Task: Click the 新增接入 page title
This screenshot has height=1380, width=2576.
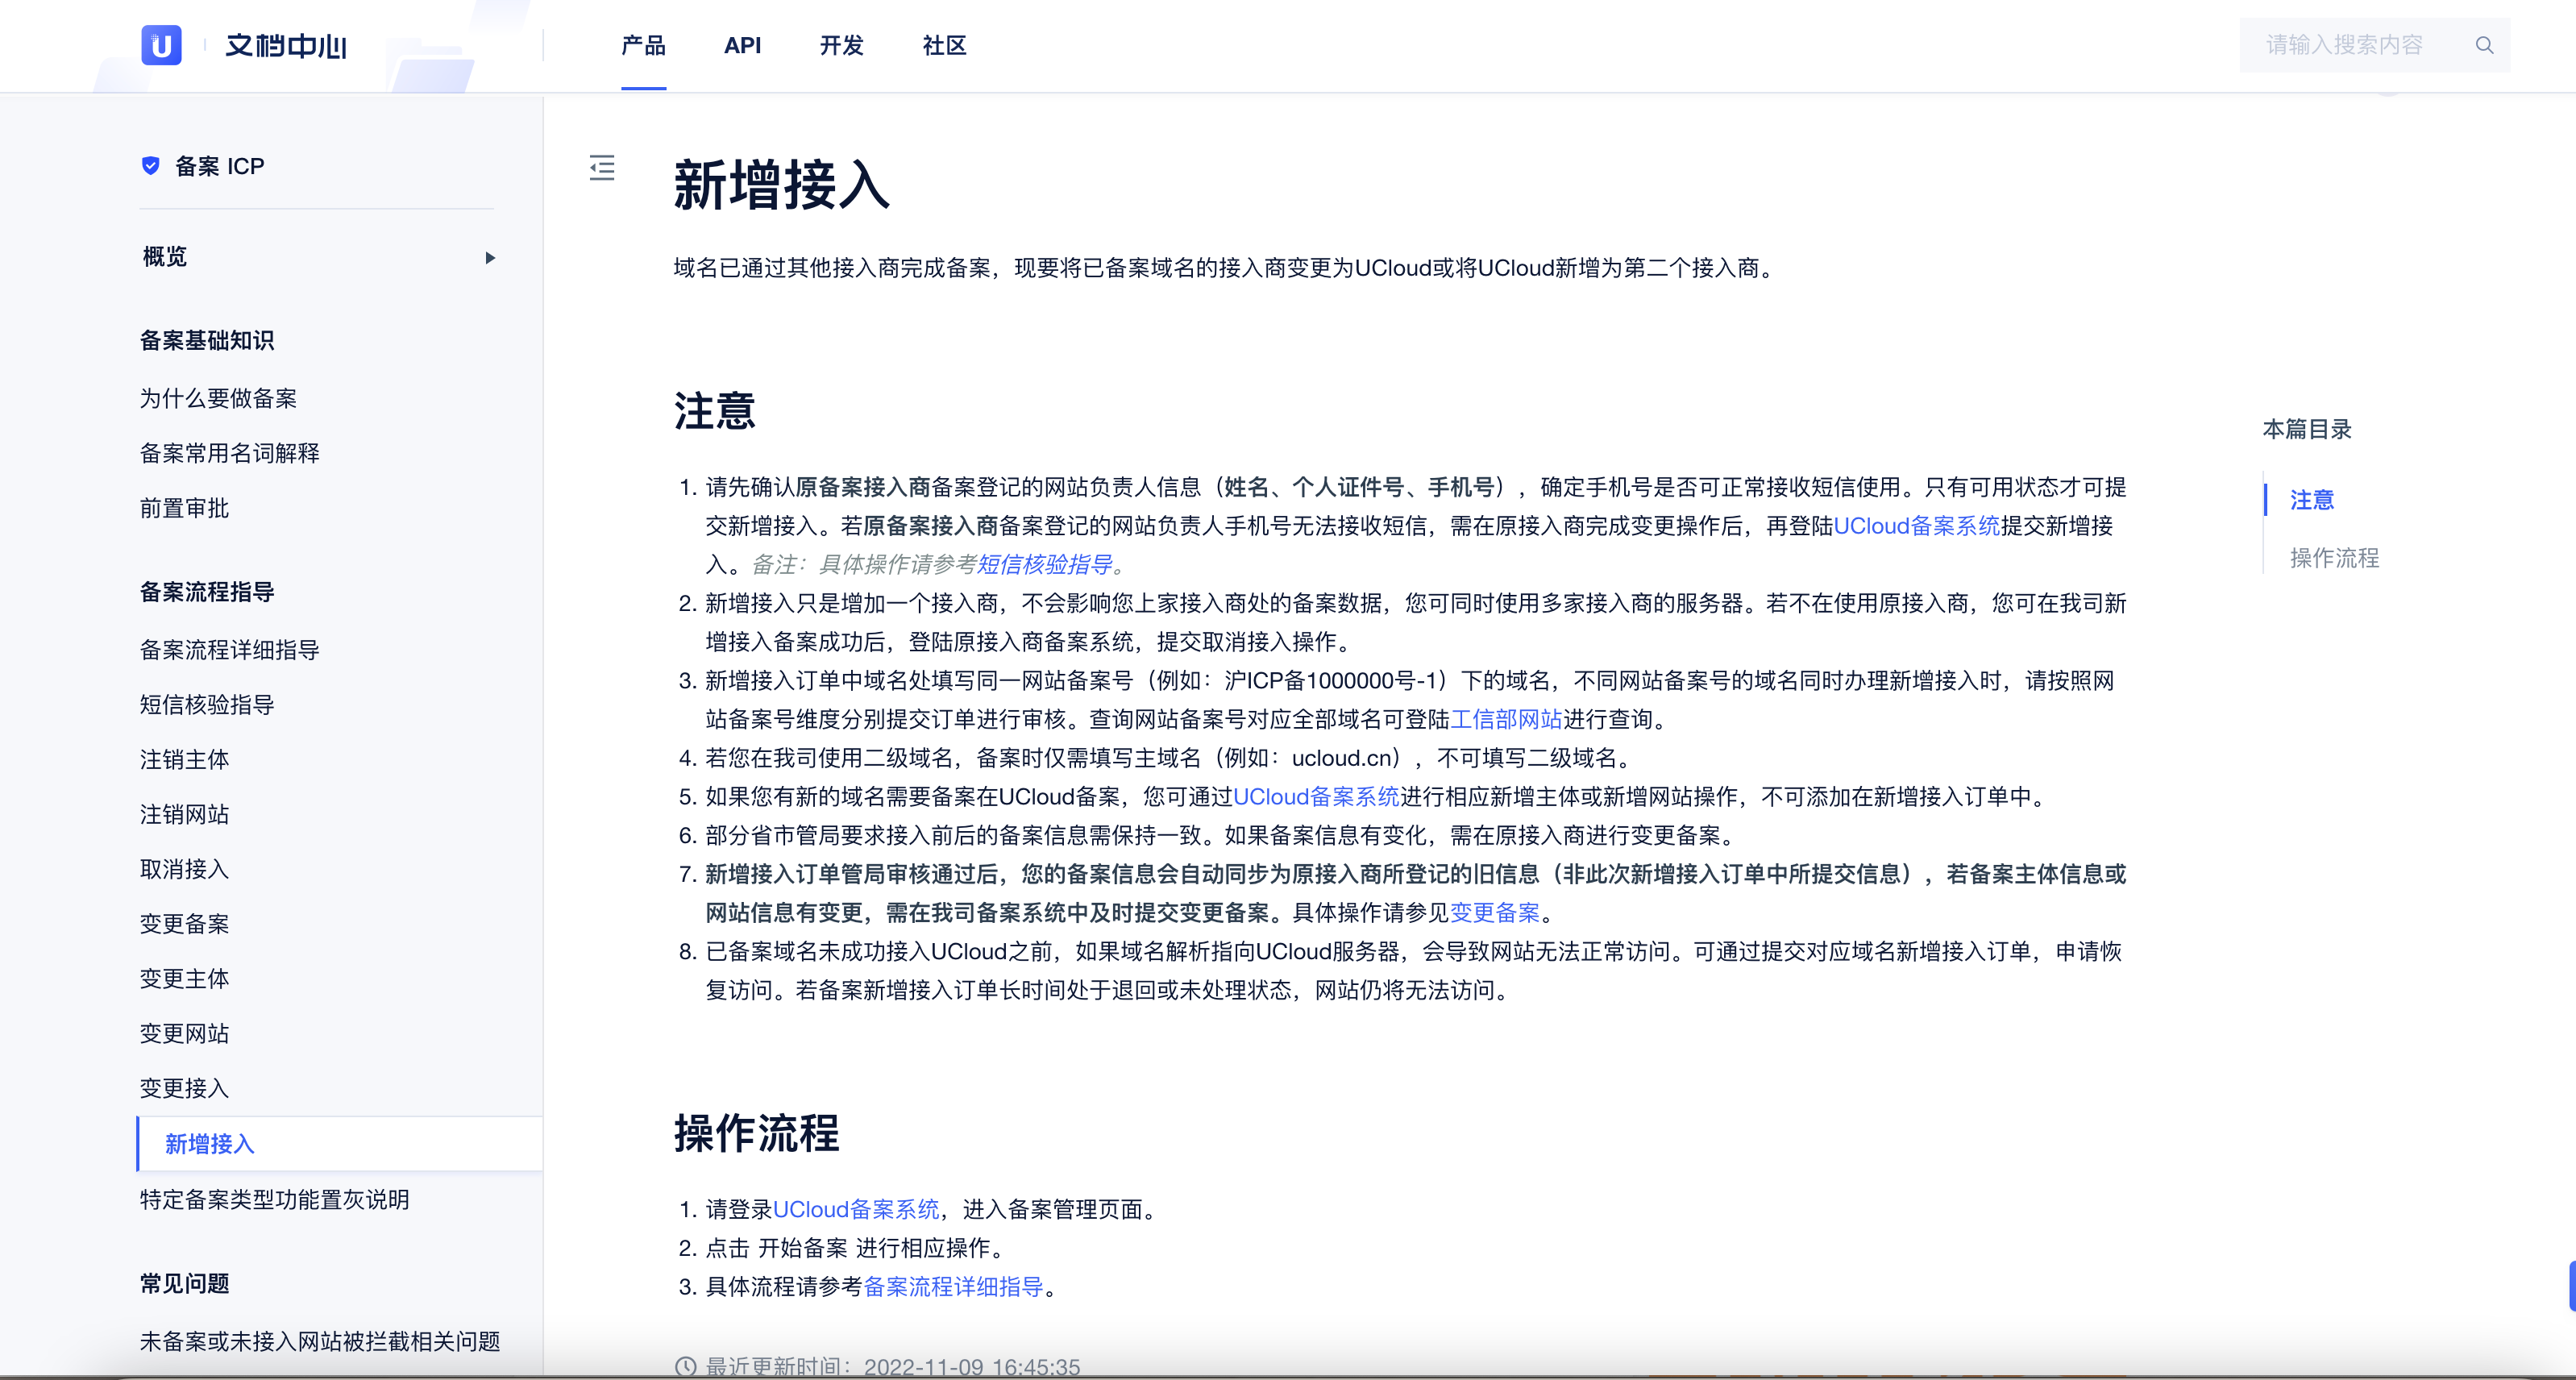Action: pos(782,185)
